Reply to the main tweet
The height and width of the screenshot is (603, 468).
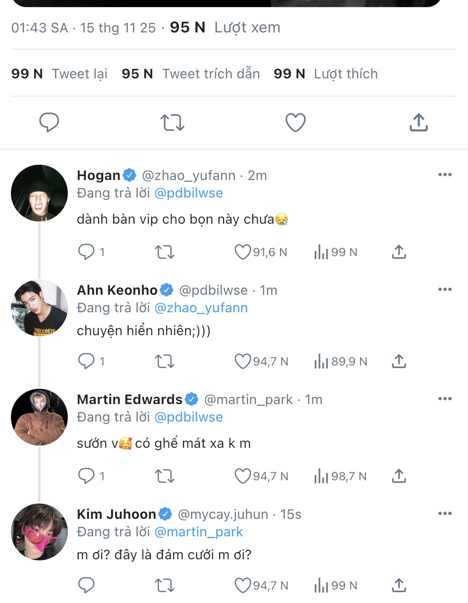click(49, 122)
